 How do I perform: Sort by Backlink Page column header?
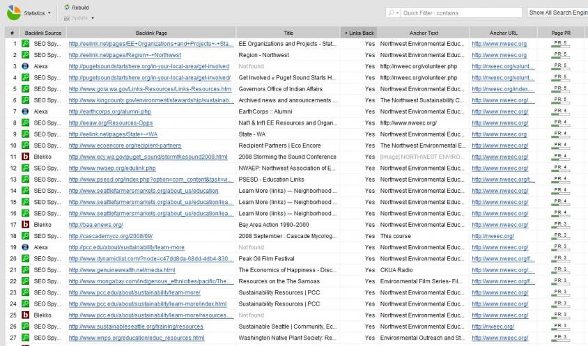[151, 33]
